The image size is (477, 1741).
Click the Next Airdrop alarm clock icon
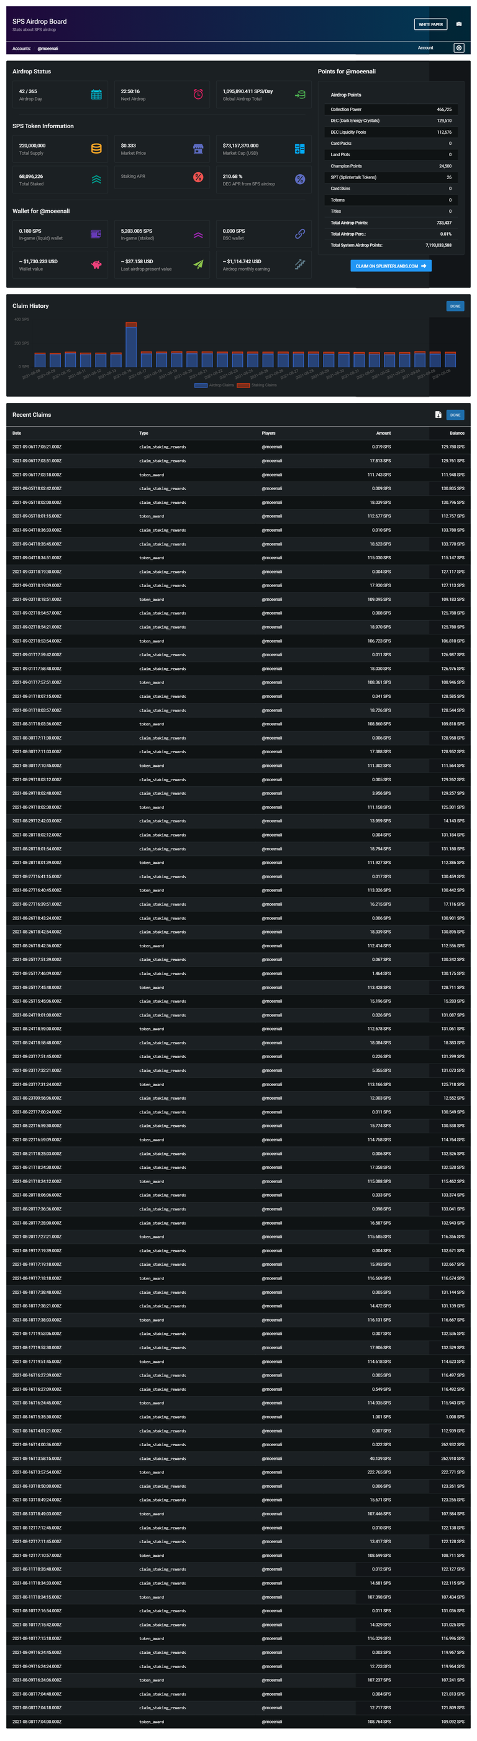(x=198, y=95)
